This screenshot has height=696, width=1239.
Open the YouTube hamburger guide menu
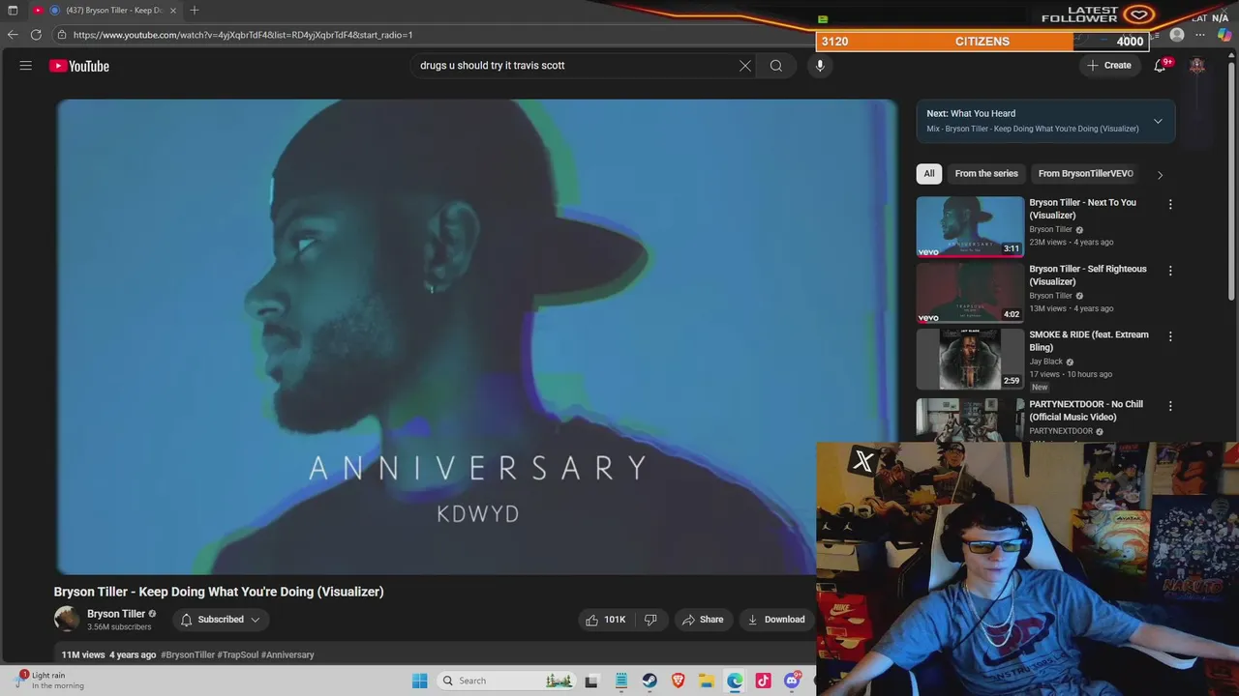tap(26, 66)
